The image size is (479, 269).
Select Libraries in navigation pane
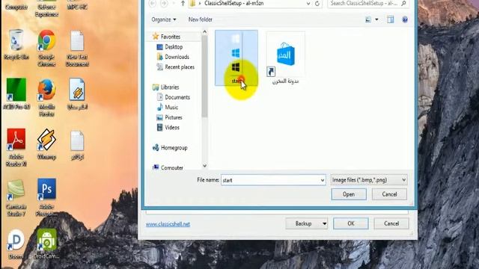pos(165,87)
